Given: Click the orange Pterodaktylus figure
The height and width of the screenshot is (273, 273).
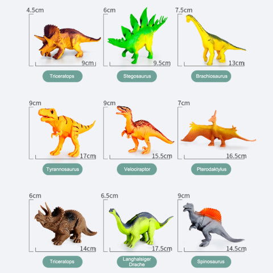Looking at the screenshot, I should click(x=218, y=129).
